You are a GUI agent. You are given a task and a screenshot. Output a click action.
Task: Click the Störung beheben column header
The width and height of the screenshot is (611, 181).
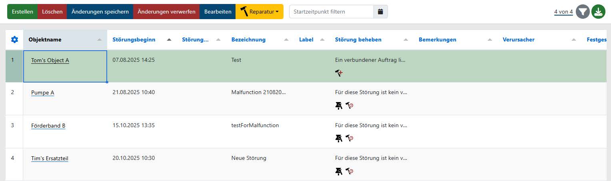(358, 39)
